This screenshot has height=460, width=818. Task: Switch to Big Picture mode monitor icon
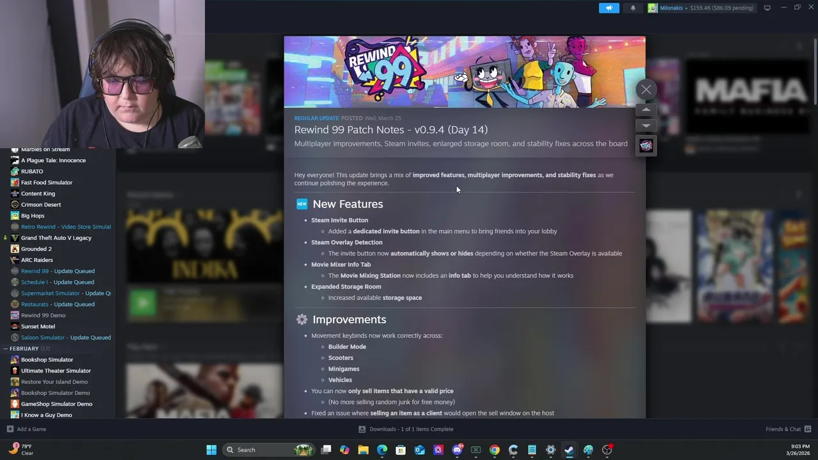(x=767, y=8)
